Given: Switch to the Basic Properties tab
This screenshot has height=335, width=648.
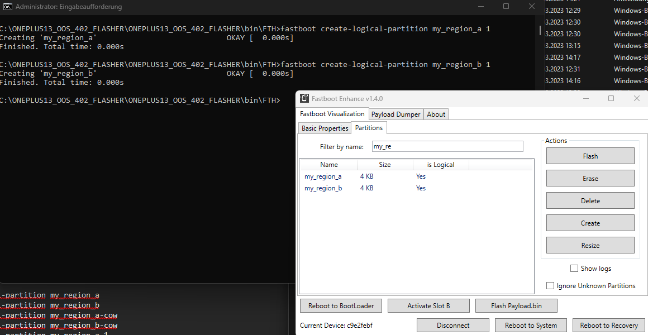Looking at the screenshot, I should coord(325,128).
